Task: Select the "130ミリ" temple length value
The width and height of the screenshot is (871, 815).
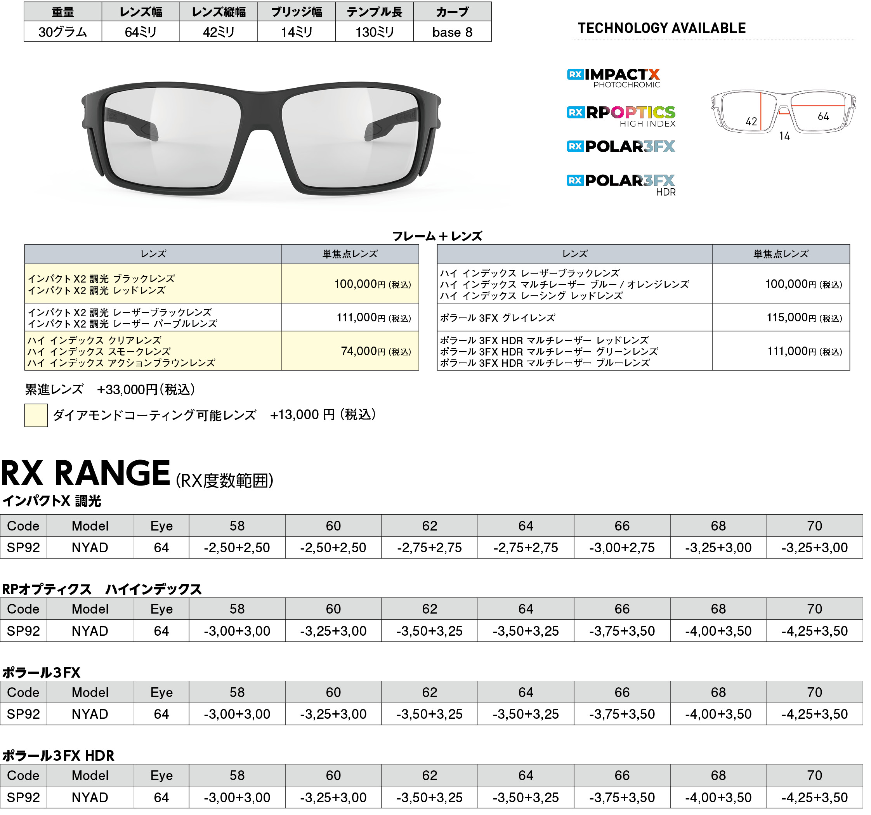Action: point(375,32)
